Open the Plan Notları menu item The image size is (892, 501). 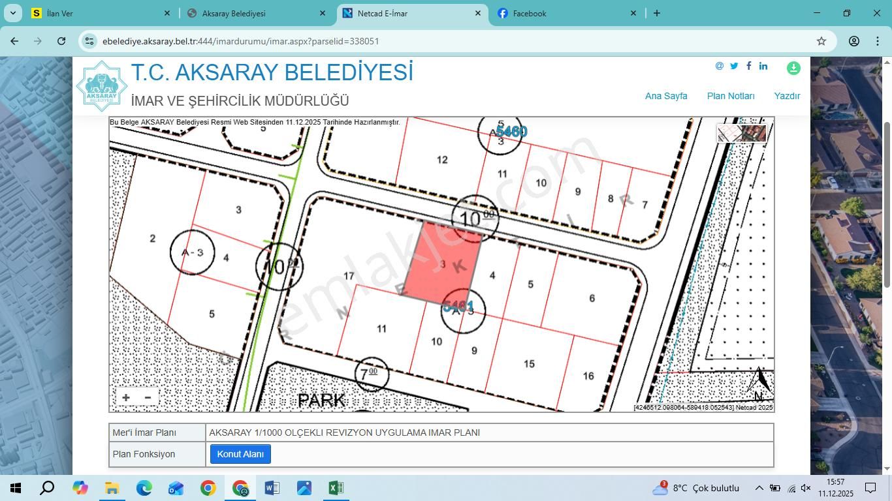click(730, 96)
